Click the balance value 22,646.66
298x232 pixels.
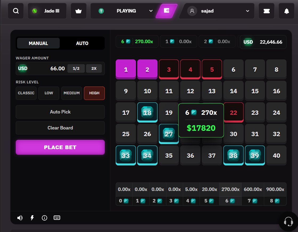point(271,42)
